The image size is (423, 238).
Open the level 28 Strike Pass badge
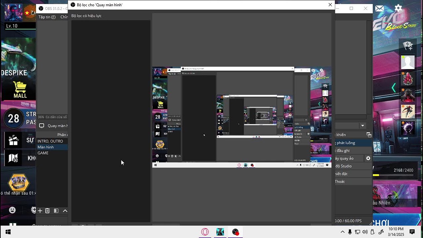tap(14, 118)
